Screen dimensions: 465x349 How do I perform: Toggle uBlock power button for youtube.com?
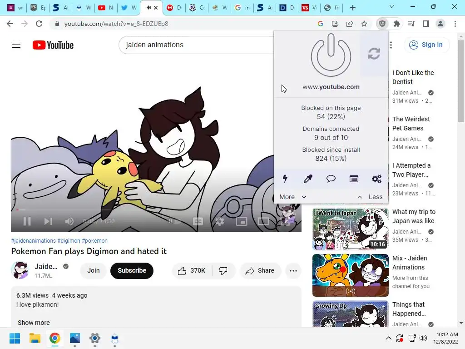[331, 55]
